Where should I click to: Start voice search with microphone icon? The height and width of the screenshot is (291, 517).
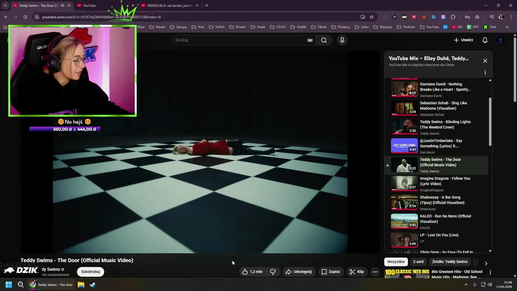[342, 40]
